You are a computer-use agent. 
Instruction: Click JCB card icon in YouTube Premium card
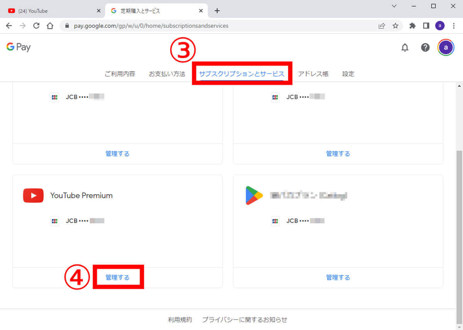pyautogui.click(x=54, y=221)
